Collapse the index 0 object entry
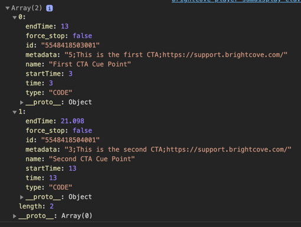 (x=15, y=17)
